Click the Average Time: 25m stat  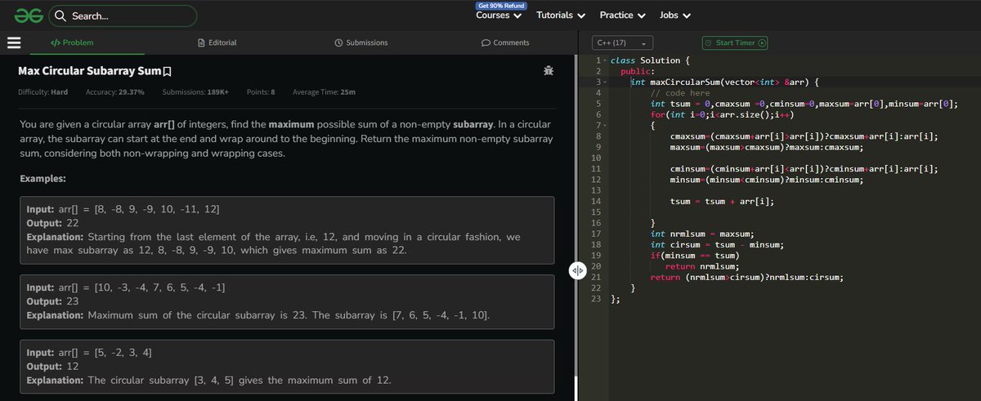pos(324,92)
